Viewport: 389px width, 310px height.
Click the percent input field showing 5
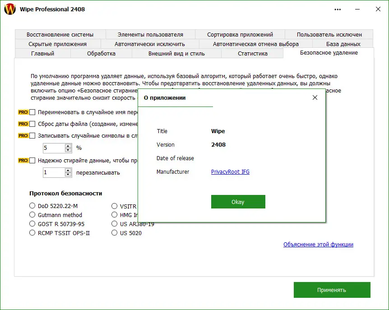pyautogui.click(x=54, y=148)
